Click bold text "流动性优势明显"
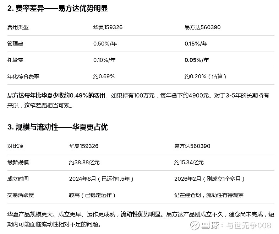 [x=141, y=214]
